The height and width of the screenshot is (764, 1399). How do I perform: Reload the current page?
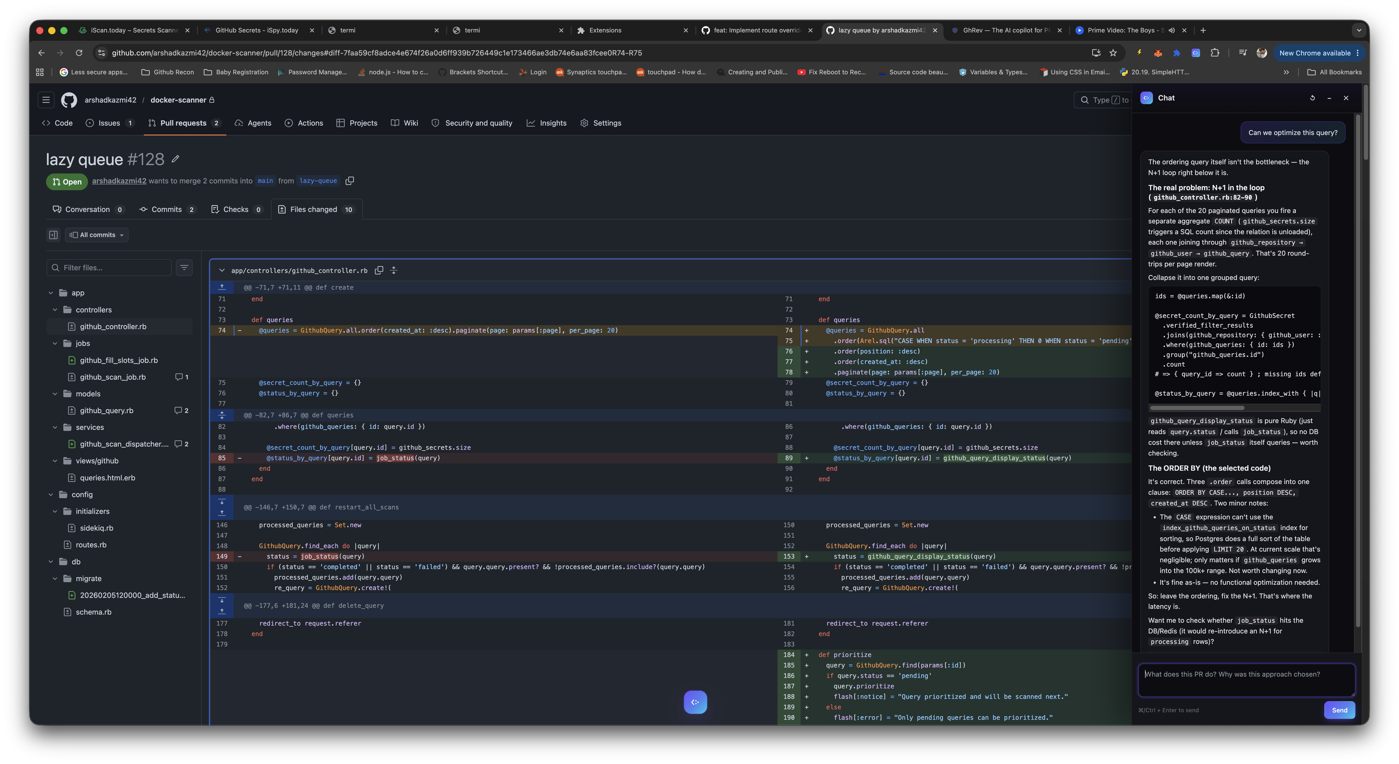79,53
